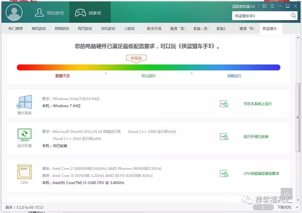The width and height of the screenshot is (302, 213).
Task: Click green checkmark next to 运行环境已安装
Action: [224, 136]
